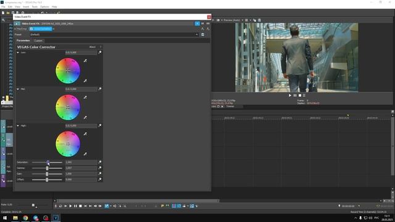The width and height of the screenshot is (395, 222).
Task: Toggle animation for the Low parameter
Action: pyautogui.click(x=100, y=52)
